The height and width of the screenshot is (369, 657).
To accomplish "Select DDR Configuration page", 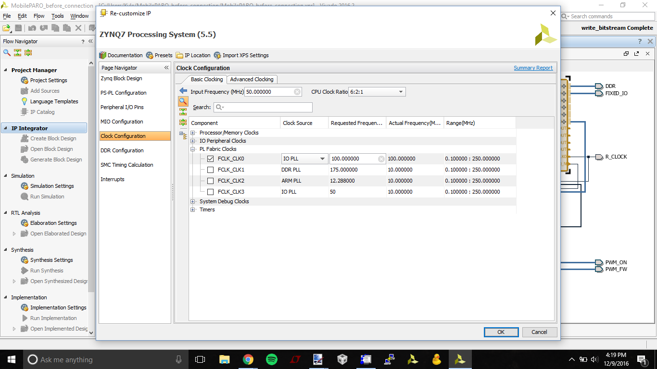I will [x=135, y=150].
